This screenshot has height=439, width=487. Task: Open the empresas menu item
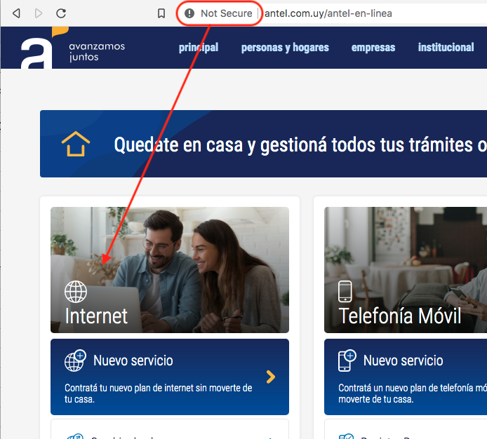(x=373, y=48)
